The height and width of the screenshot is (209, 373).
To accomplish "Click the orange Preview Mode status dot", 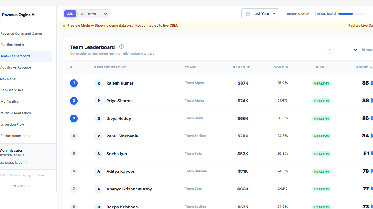I will pyautogui.click(x=64, y=26).
